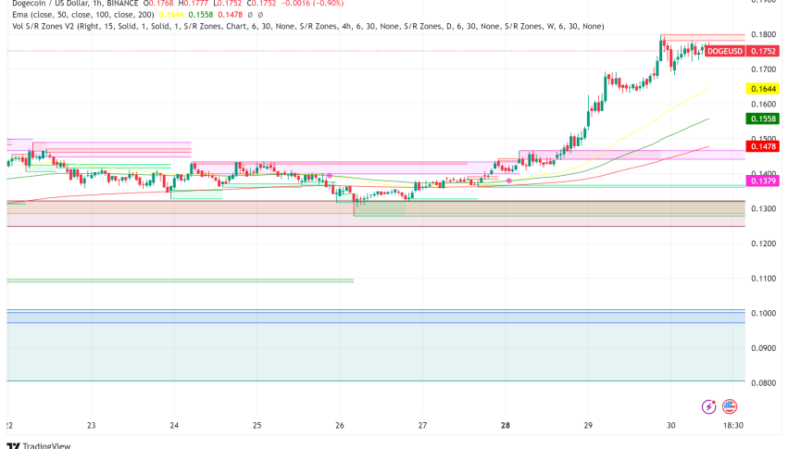Click the red 0.1478 value in Ema legend
Screen dimensions: 789x449
pos(231,15)
